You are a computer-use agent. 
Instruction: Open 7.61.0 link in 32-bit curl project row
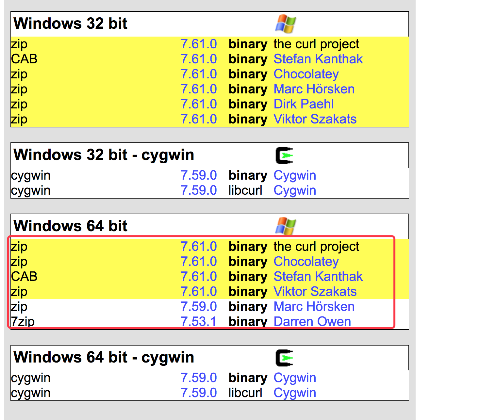199,44
